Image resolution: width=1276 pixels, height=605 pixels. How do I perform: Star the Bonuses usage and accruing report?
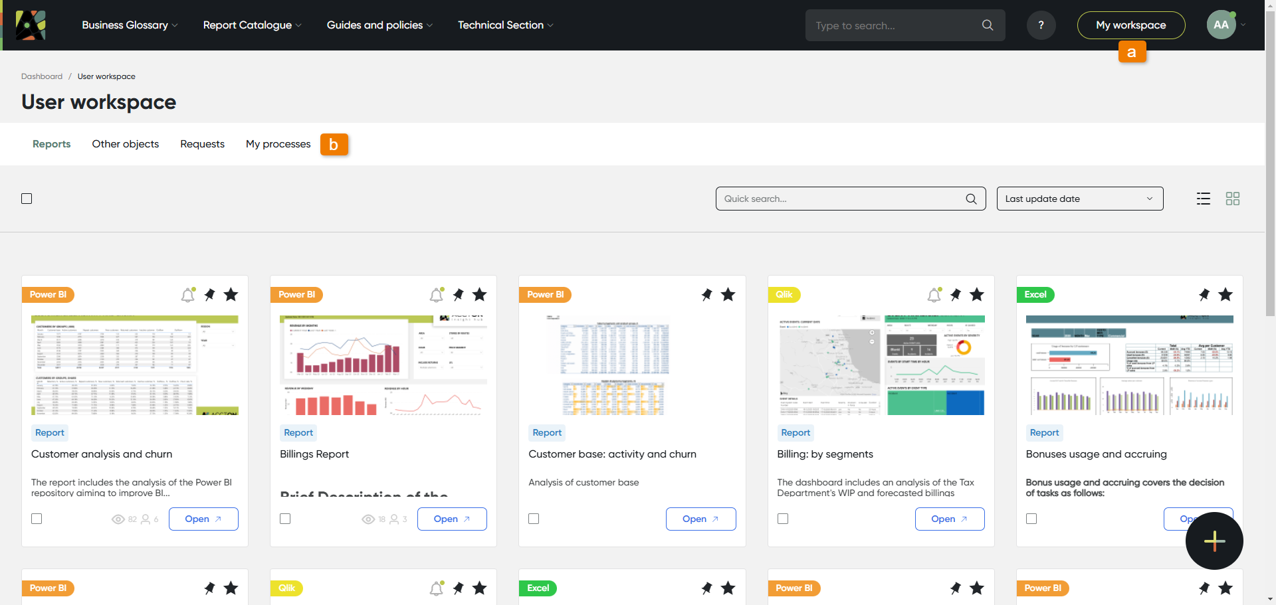[1225, 295]
